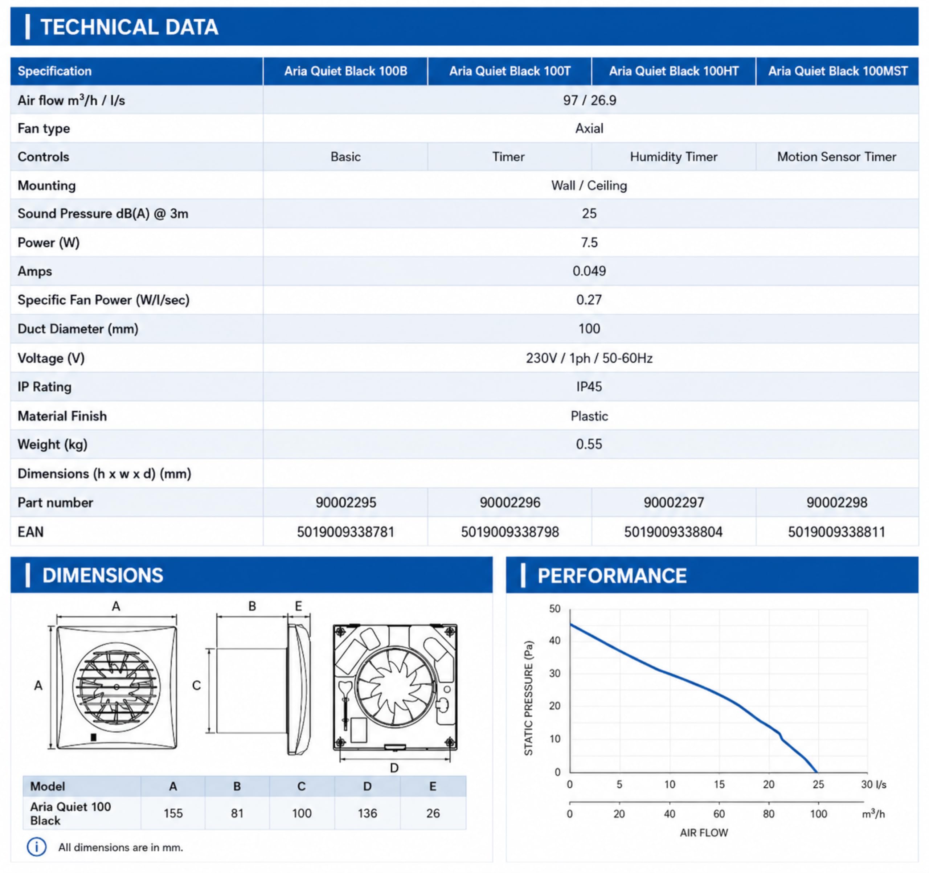Select the specific fan power value 0.27
929x873 pixels.
click(x=589, y=300)
